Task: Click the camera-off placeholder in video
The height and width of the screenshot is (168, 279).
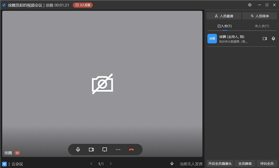Action: coord(102,84)
